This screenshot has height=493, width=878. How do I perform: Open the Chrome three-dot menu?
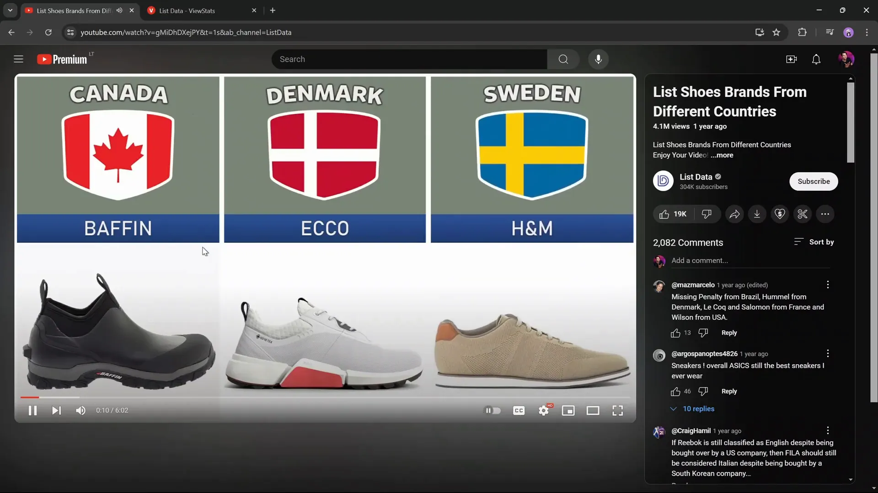pyautogui.click(x=867, y=32)
